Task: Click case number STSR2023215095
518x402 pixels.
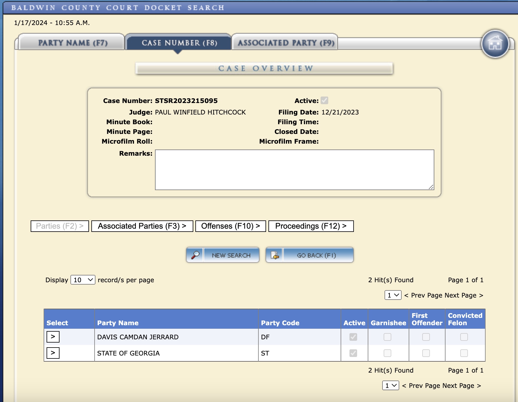Action: (186, 101)
